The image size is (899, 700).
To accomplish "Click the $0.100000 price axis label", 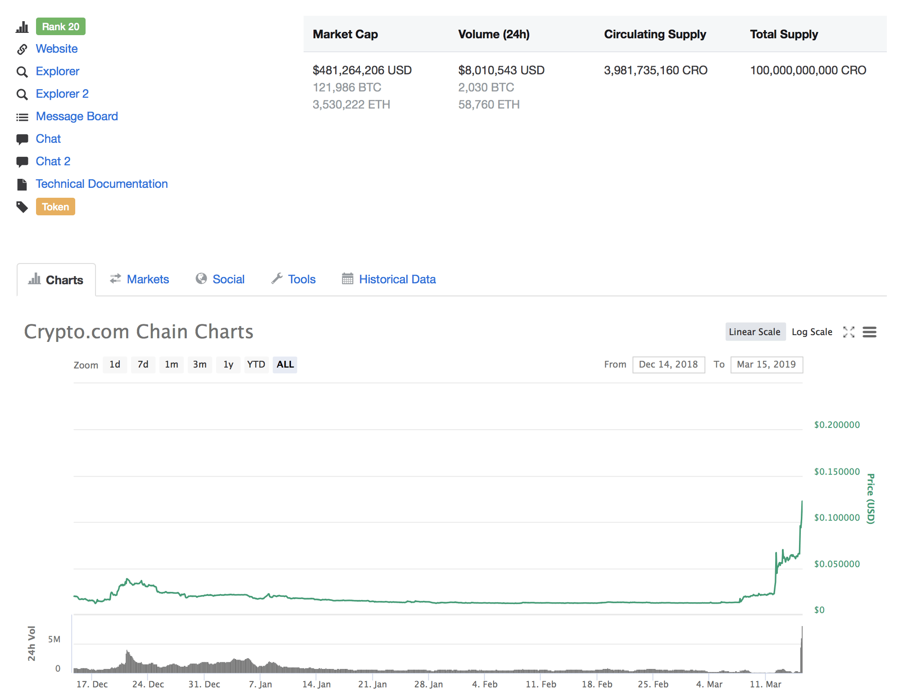I will 837,518.
